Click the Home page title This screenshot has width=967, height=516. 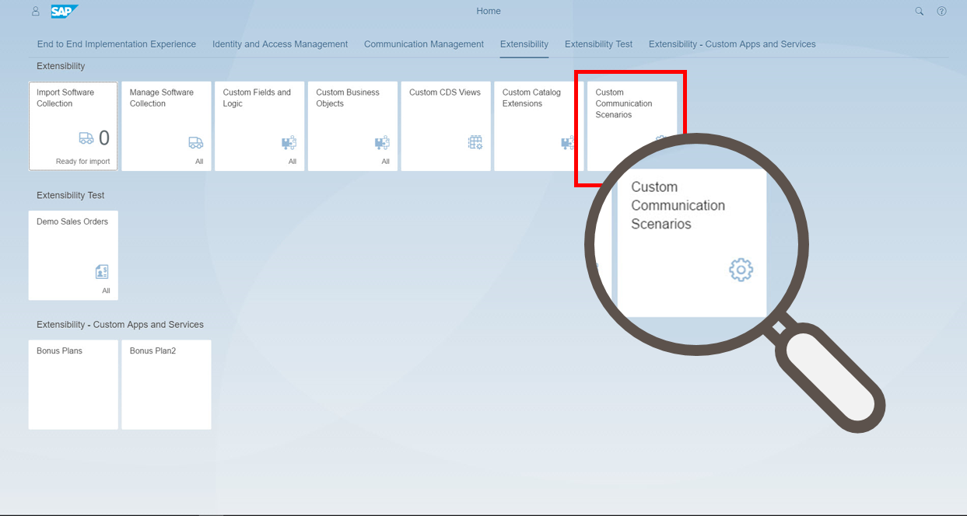[489, 12]
